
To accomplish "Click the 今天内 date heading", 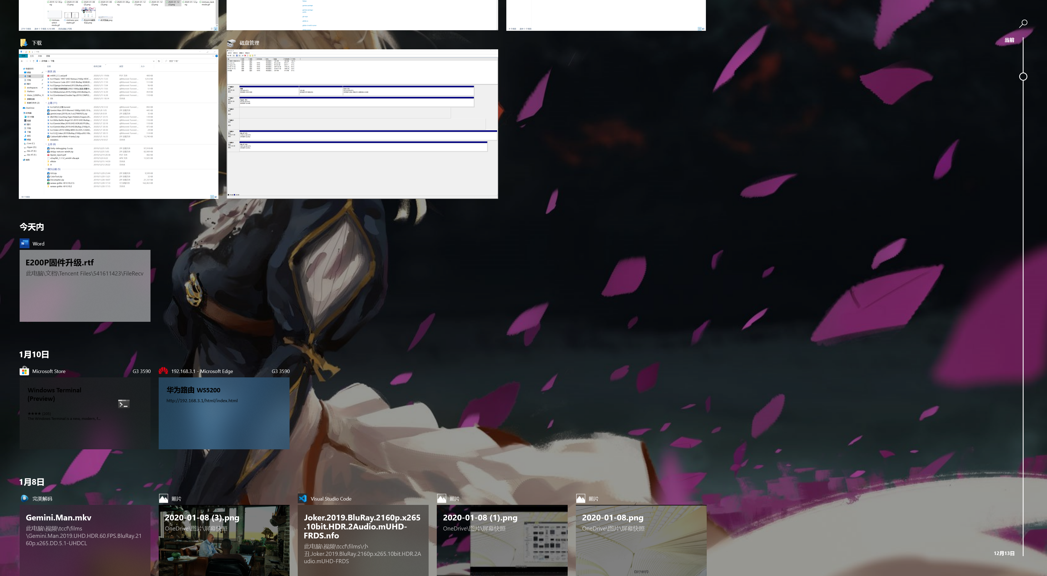I will (x=32, y=227).
